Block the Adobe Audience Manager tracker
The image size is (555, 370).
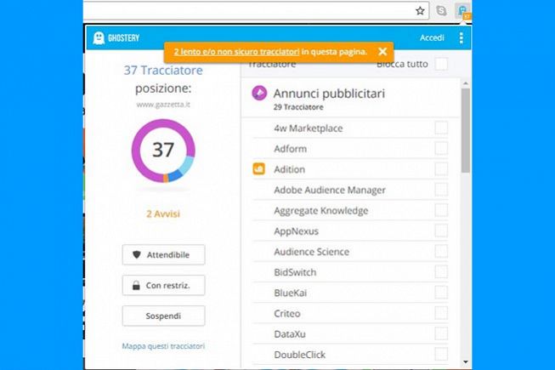tap(441, 190)
